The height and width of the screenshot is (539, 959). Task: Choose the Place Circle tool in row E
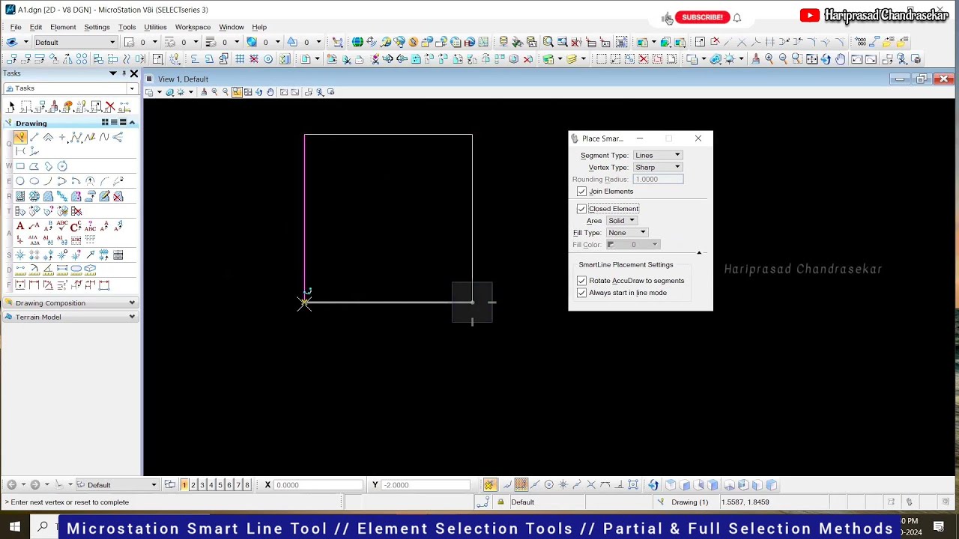[x=20, y=181]
